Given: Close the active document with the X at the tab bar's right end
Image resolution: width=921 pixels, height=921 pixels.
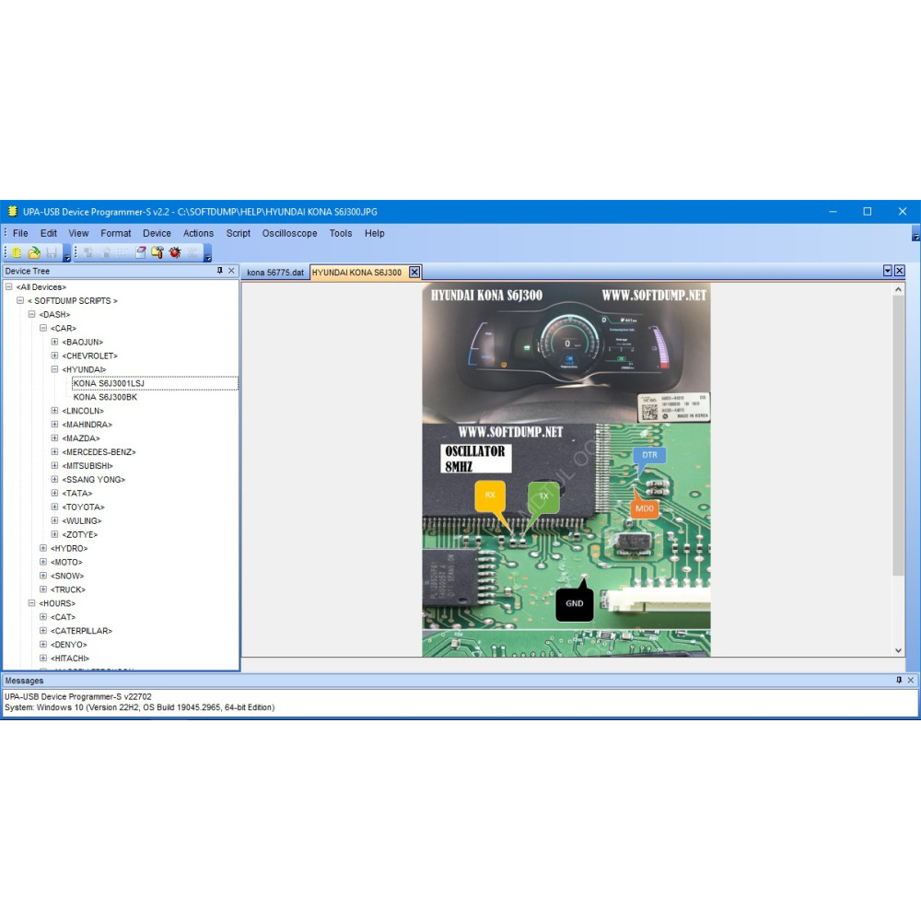Looking at the screenshot, I should click(x=899, y=271).
